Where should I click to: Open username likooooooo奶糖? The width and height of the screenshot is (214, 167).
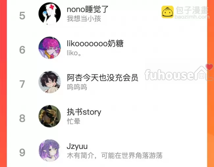pos(95,43)
